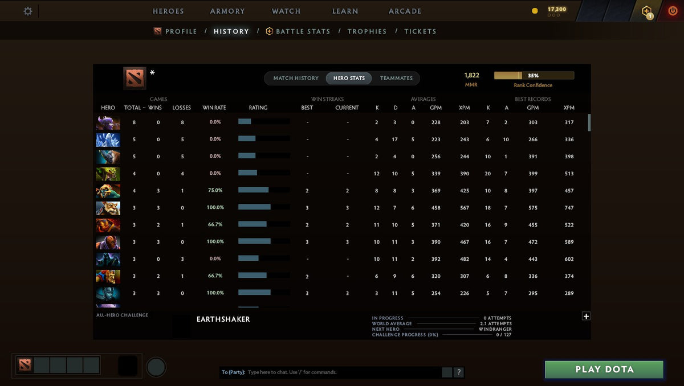Sort by LOSSES column header
The width and height of the screenshot is (684, 386).
(182, 108)
